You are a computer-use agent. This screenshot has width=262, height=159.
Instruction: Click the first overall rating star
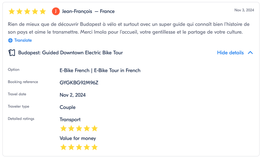click(x=12, y=11)
